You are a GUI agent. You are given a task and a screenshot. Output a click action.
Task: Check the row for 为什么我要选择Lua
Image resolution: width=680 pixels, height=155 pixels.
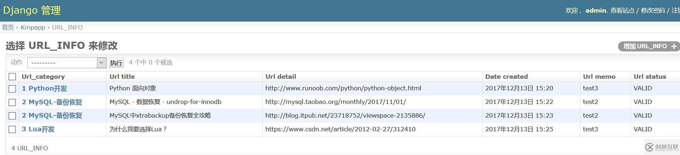point(12,129)
